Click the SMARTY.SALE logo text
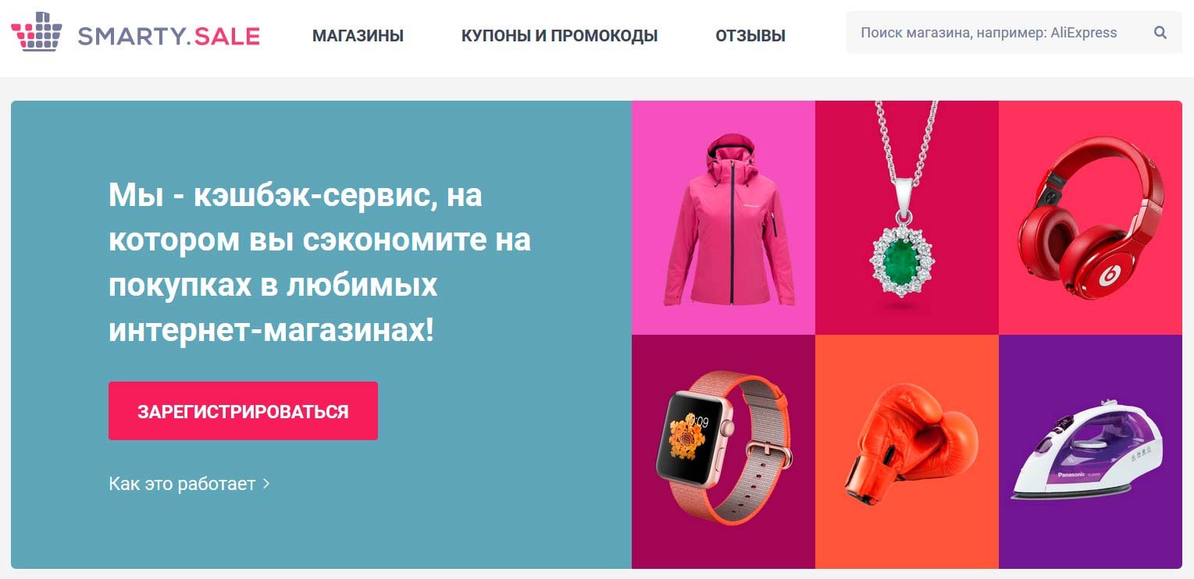This screenshot has width=1194, height=579. tap(169, 36)
